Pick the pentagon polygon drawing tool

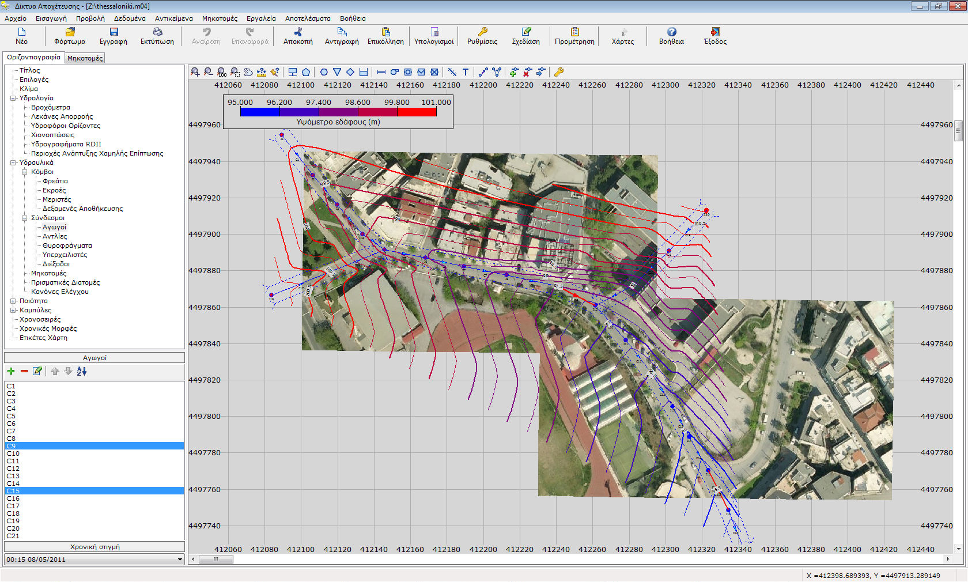coord(306,72)
